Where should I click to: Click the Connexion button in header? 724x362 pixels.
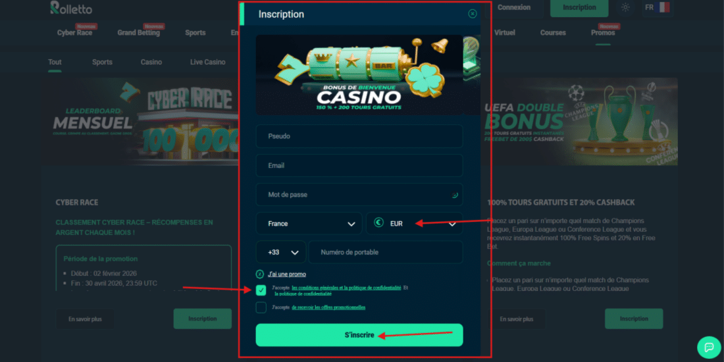point(514,7)
